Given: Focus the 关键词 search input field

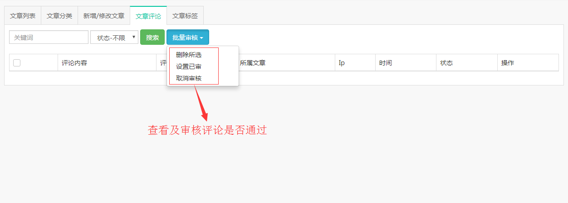Looking at the screenshot, I should tap(49, 38).
